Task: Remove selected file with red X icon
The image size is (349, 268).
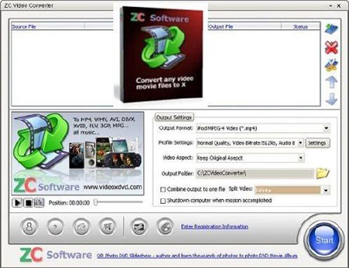Action: (332, 47)
